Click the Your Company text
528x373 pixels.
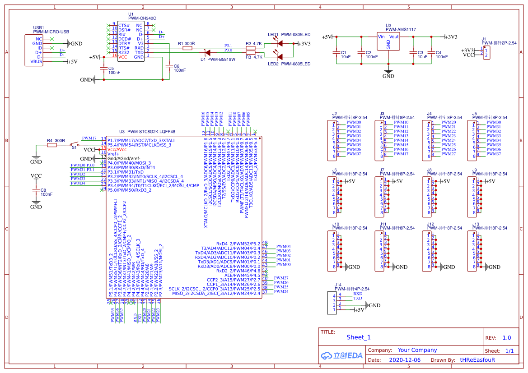(x=417, y=350)
